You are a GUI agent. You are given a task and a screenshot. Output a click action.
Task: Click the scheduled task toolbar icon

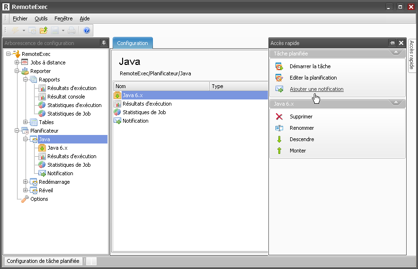[x=32, y=30]
